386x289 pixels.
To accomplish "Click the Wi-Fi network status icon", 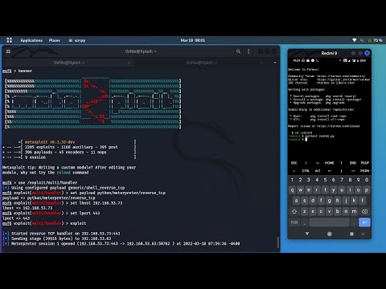I will 355,40.
